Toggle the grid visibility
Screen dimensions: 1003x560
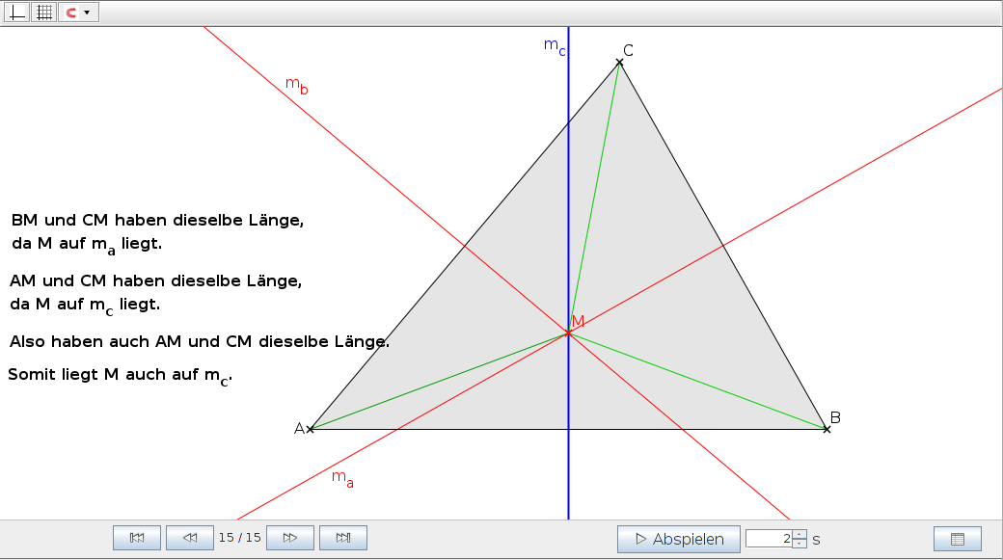pos(43,13)
